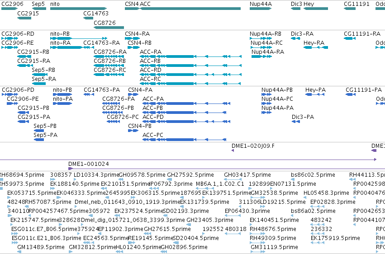Click the DME1-001O24 BAC label

point(88,164)
